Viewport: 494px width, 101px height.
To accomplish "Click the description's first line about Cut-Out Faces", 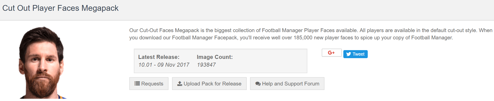I will (x=311, y=30).
